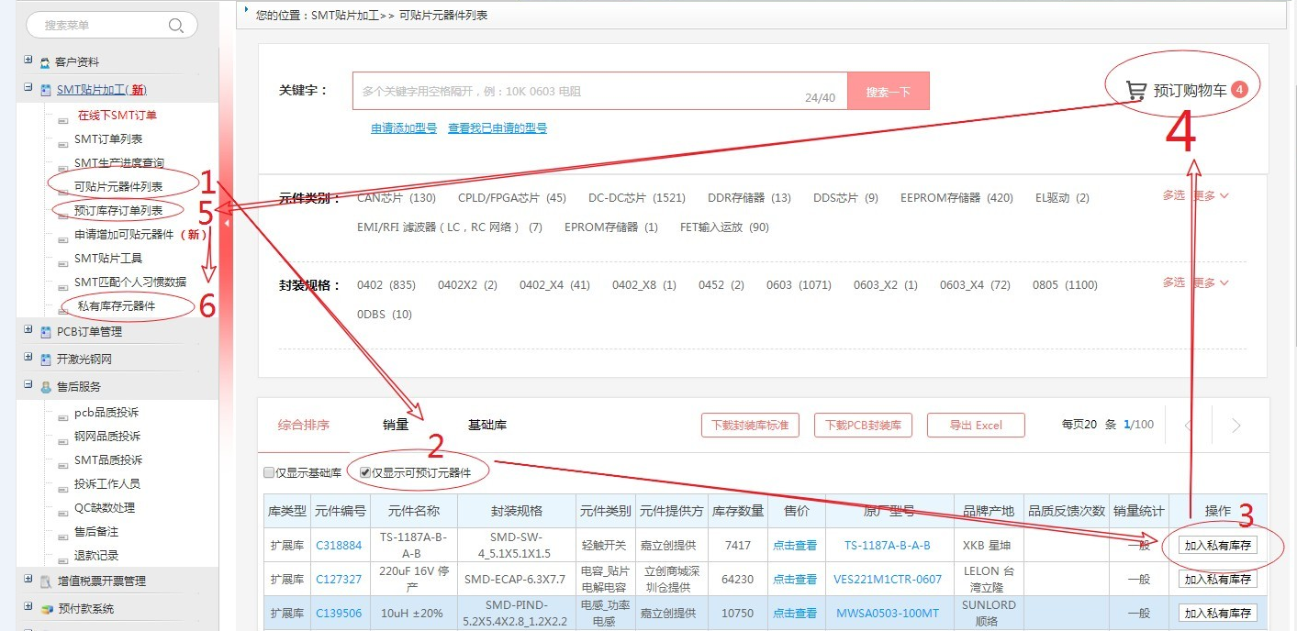This screenshot has width=1297, height=631.
Task: Uncheck the 仅显示可预订元器件 checkbox
Action: pyautogui.click(x=365, y=473)
